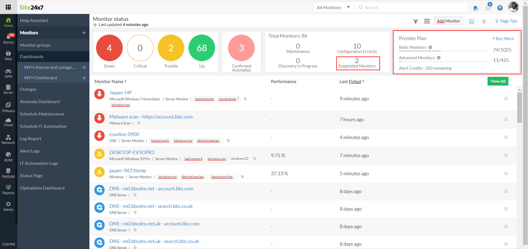Screen dimensions: 528x249
Task: Open the Network module icon
Action: (8, 140)
